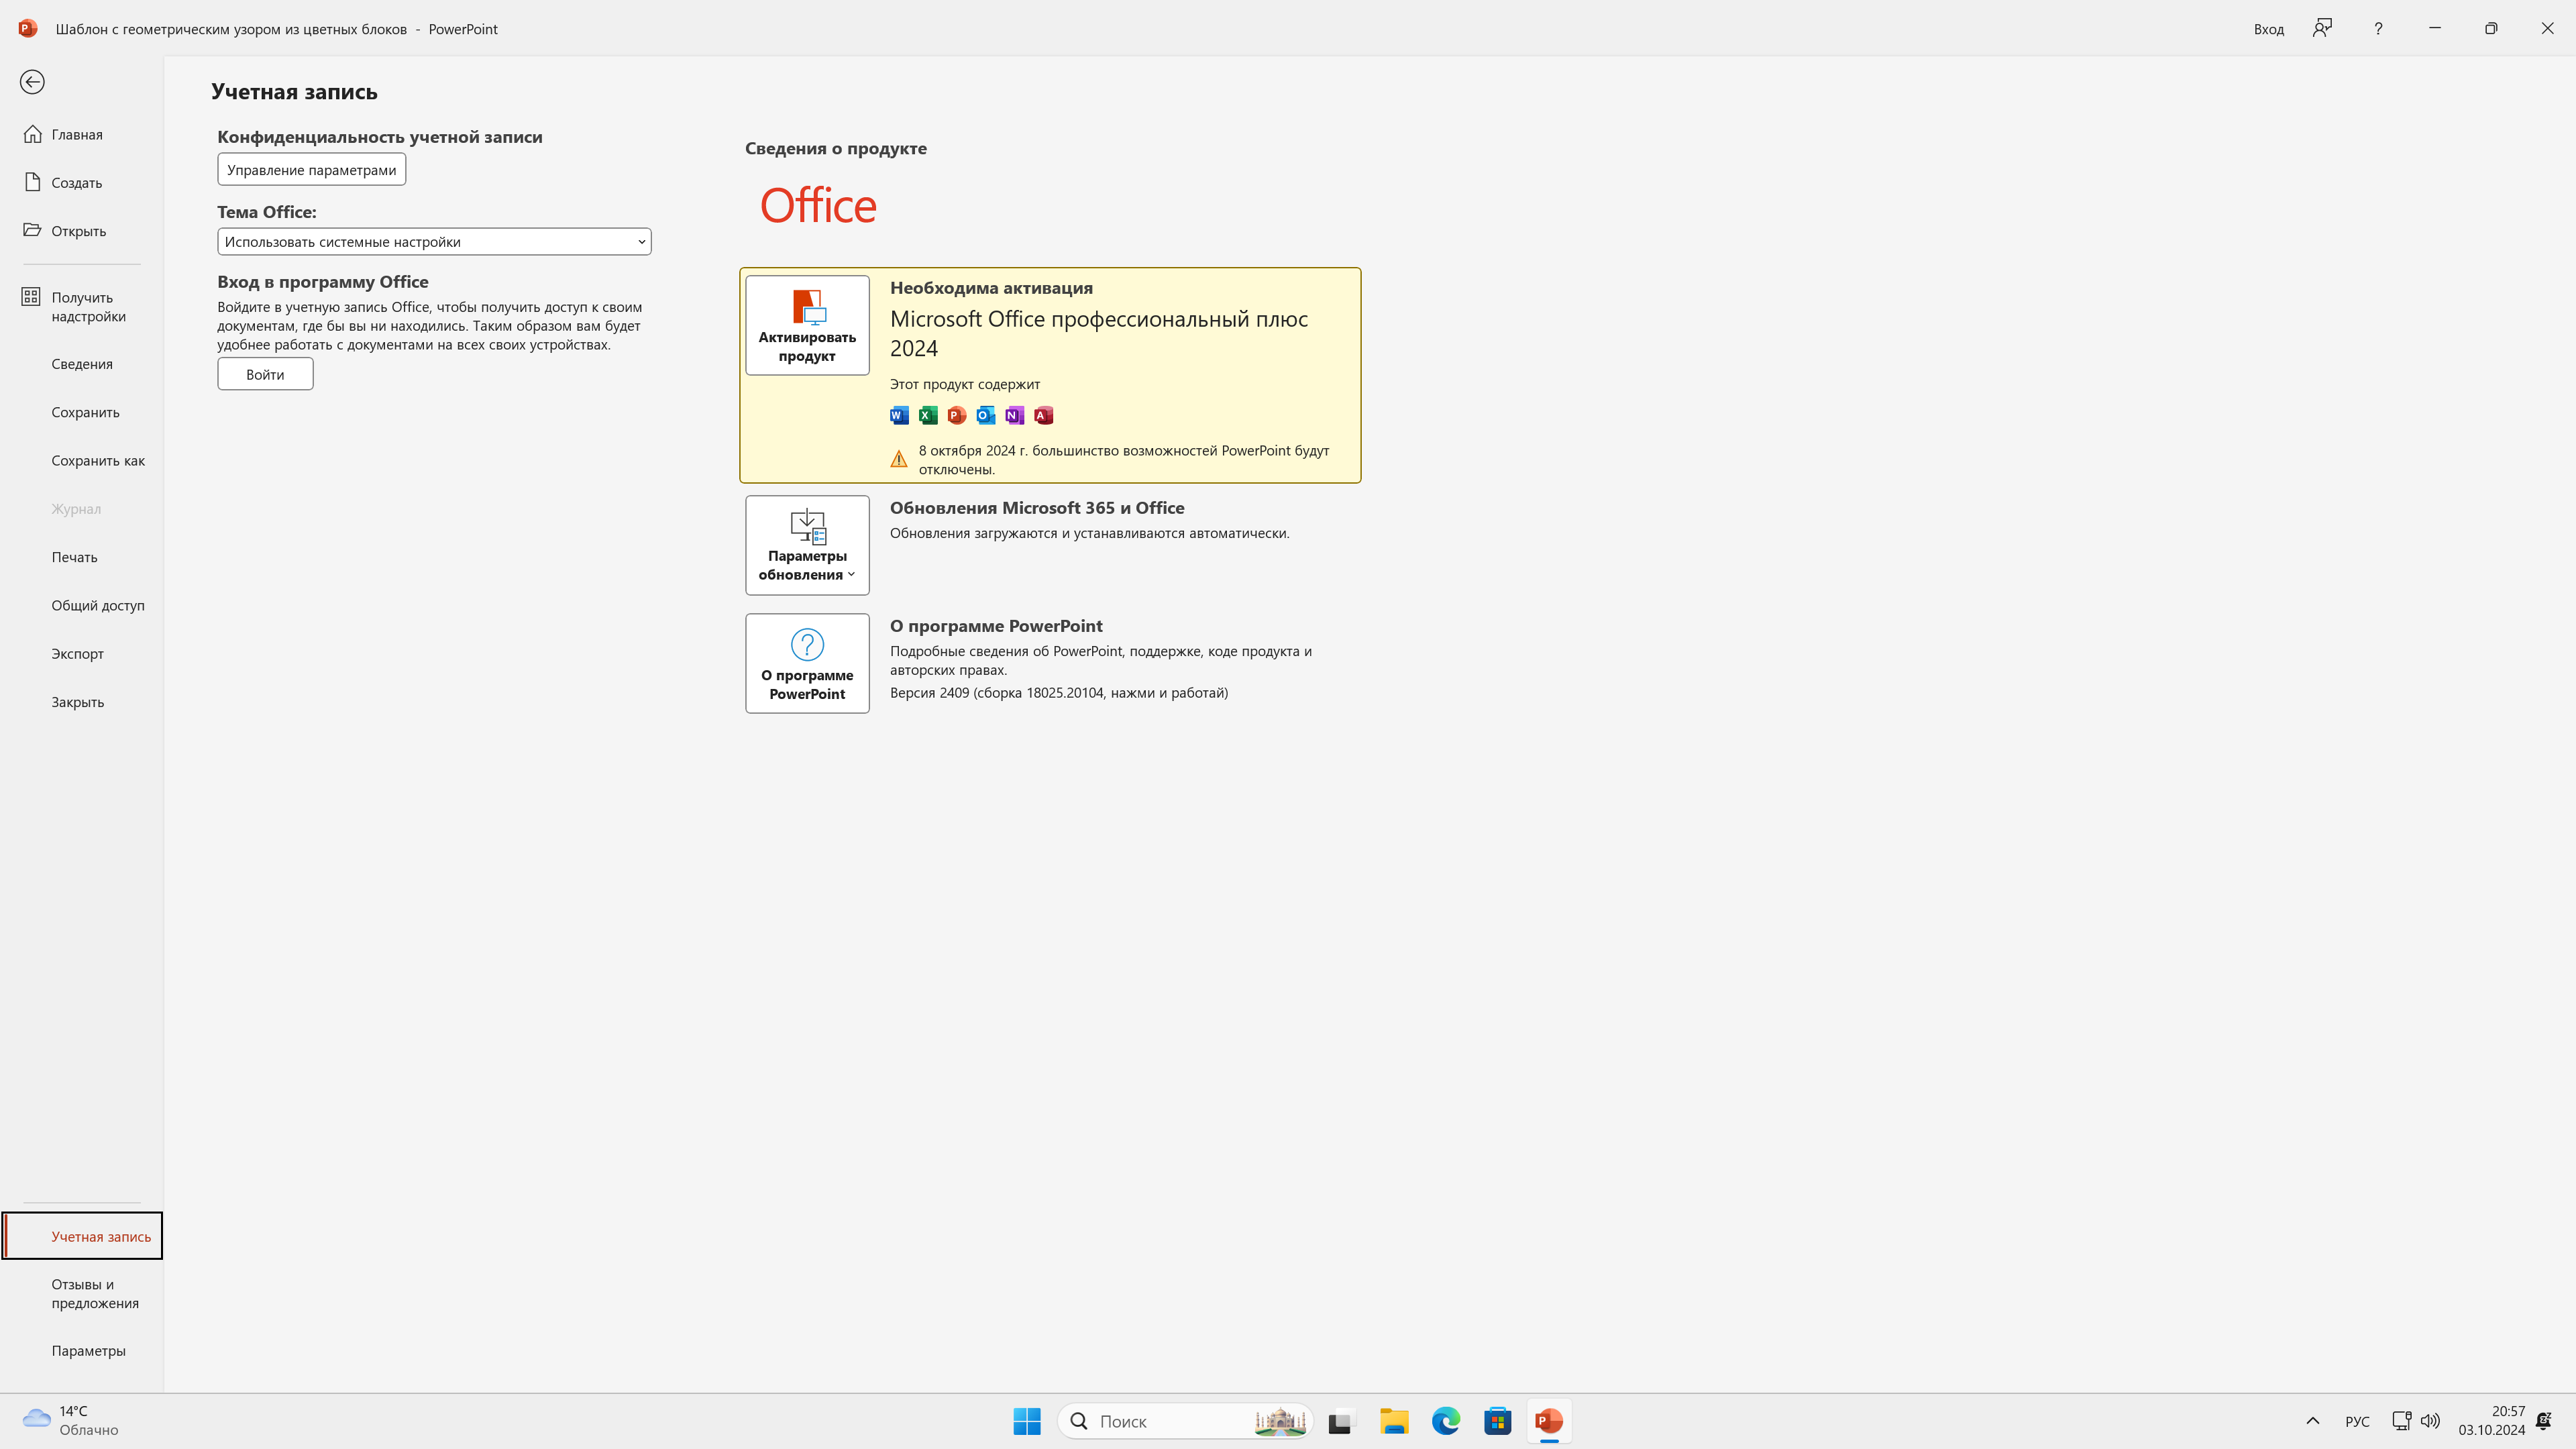The width and height of the screenshot is (2576, 1449).
Task: Open Получить надстройки add-ins page
Action: [82, 307]
